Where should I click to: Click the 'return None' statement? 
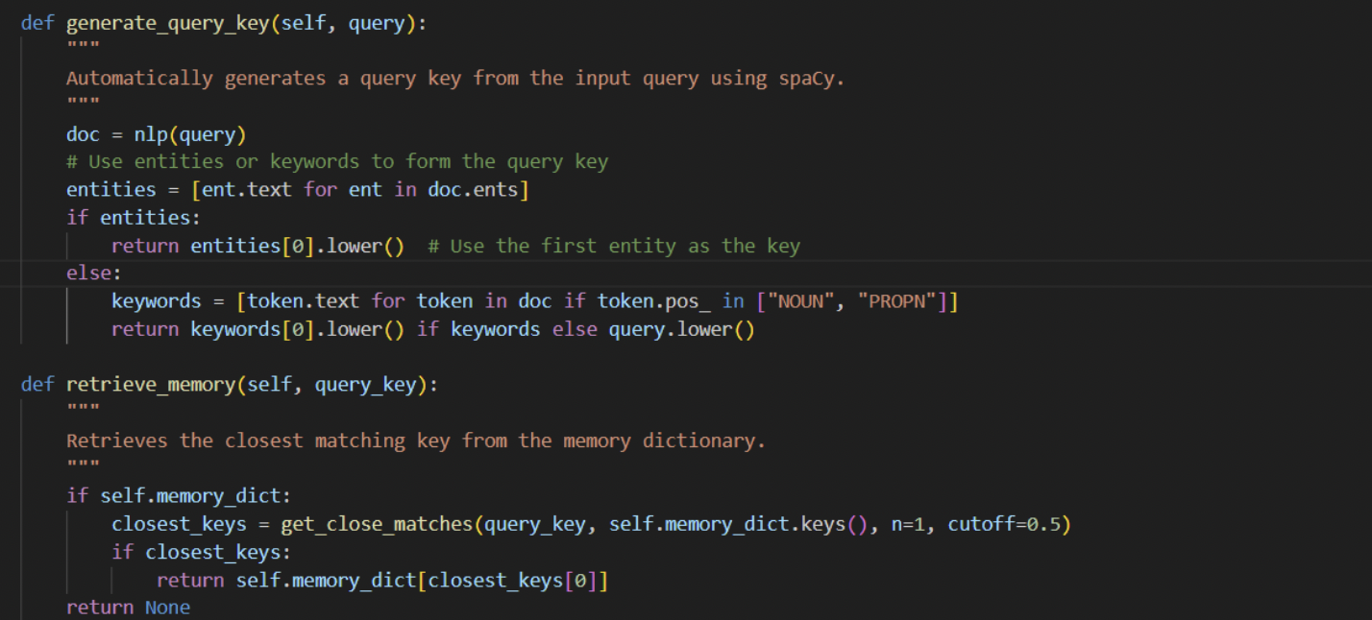point(128,608)
